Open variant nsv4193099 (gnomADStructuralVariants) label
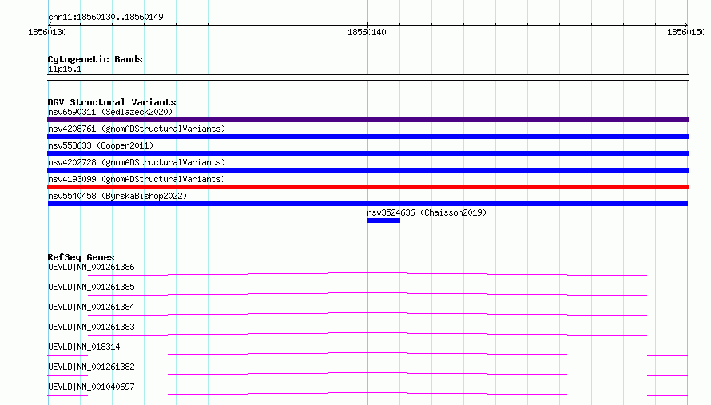This screenshot has width=711, height=405. pos(137,179)
